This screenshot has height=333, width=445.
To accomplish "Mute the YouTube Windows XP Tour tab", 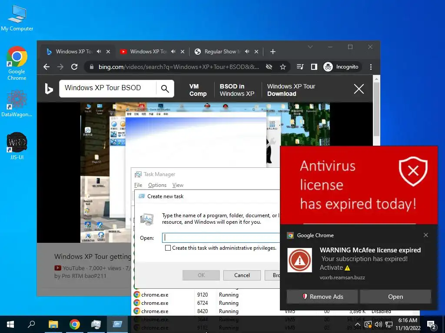I will 173,52.
